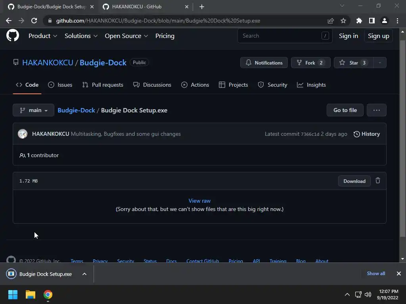Delete file using the trash can icon
This screenshot has height=304, width=406.
click(x=378, y=180)
